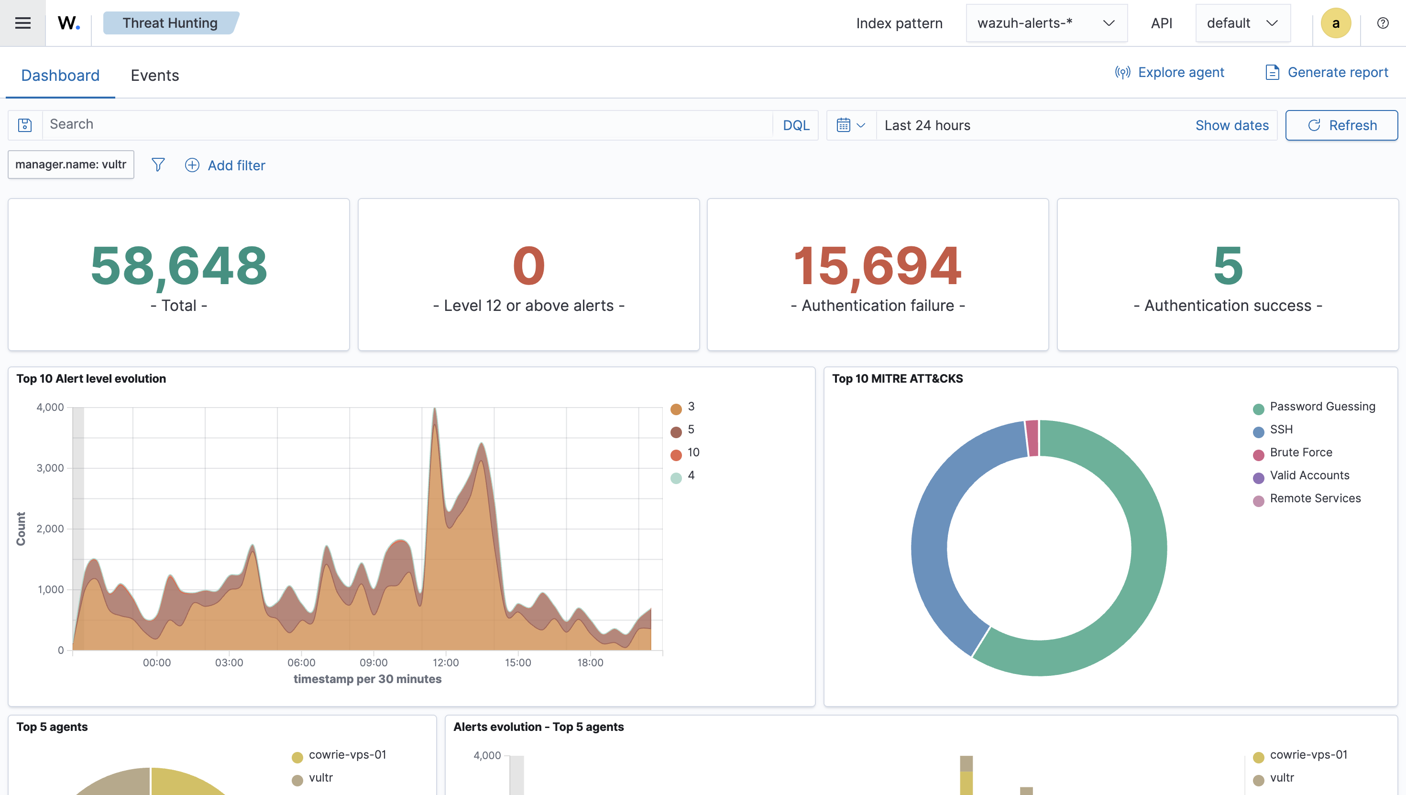The height and width of the screenshot is (795, 1406).
Task: Open the calendar quick date menu
Action: 850,125
